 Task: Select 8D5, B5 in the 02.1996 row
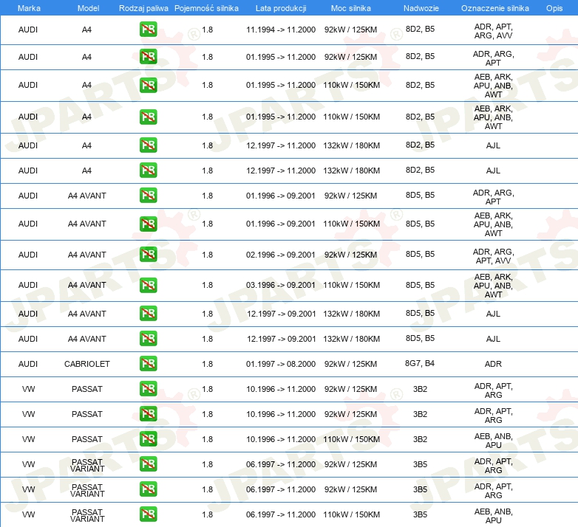click(x=420, y=254)
